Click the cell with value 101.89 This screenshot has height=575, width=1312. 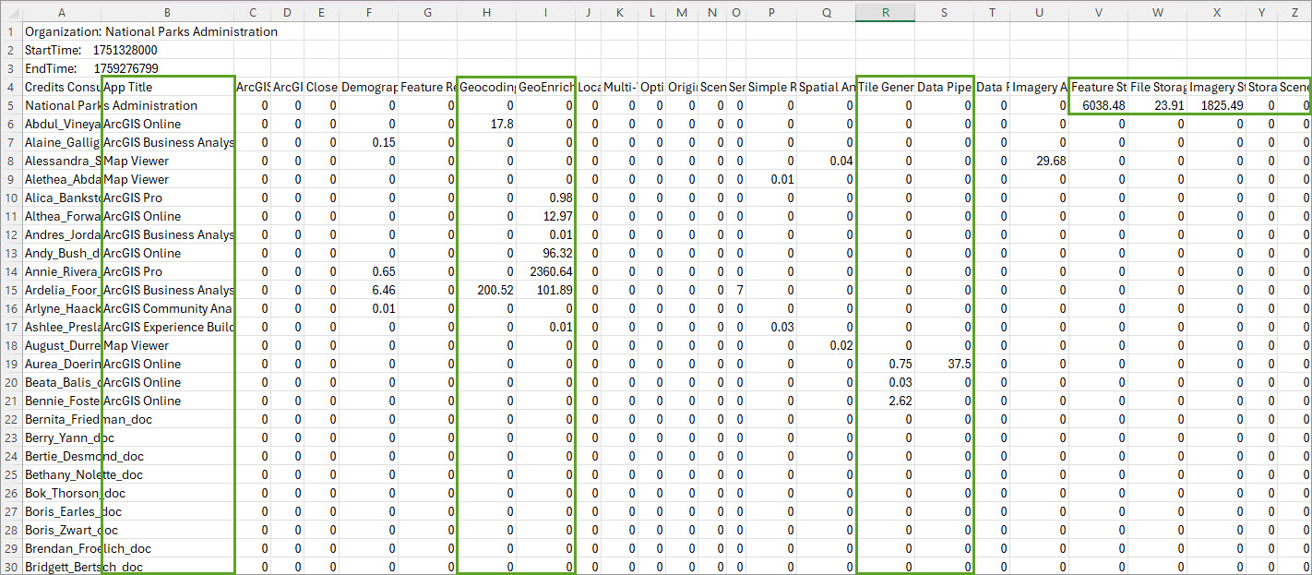[x=544, y=290]
